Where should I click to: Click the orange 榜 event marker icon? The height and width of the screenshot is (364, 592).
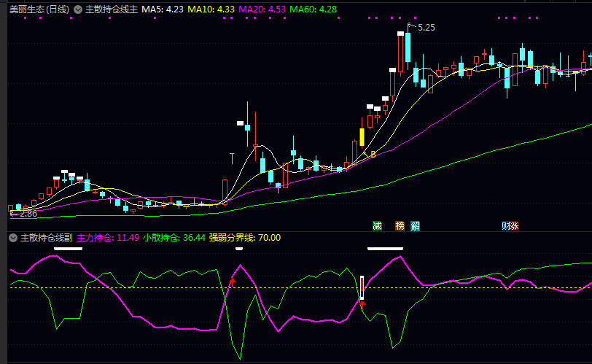coord(400,225)
